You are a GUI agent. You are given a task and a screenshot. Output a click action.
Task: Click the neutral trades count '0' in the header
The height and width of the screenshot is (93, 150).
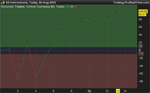tap(72, 7)
